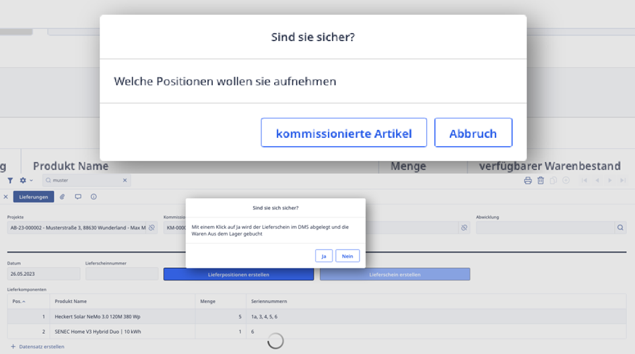Click the filter funnel icon
The width and height of the screenshot is (635, 354).
pos(10,180)
